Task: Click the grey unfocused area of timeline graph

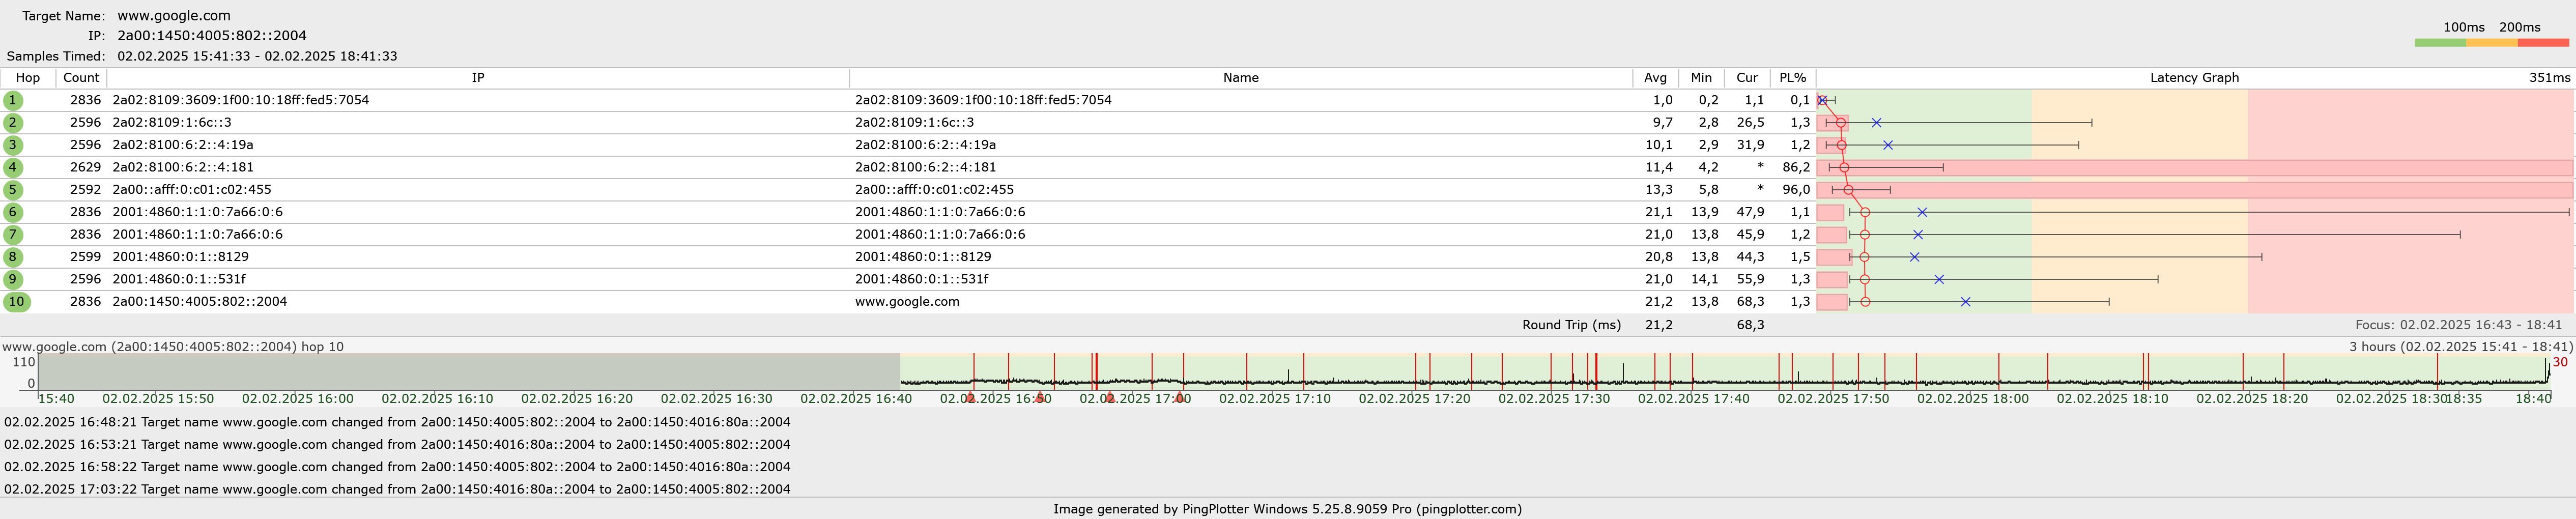Action: pos(469,371)
